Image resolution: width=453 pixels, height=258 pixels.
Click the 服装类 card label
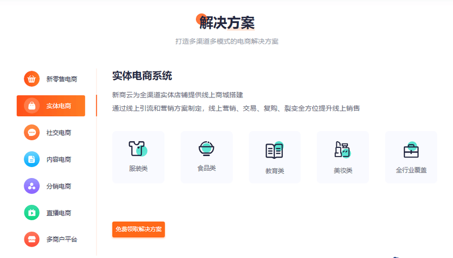pos(138,168)
